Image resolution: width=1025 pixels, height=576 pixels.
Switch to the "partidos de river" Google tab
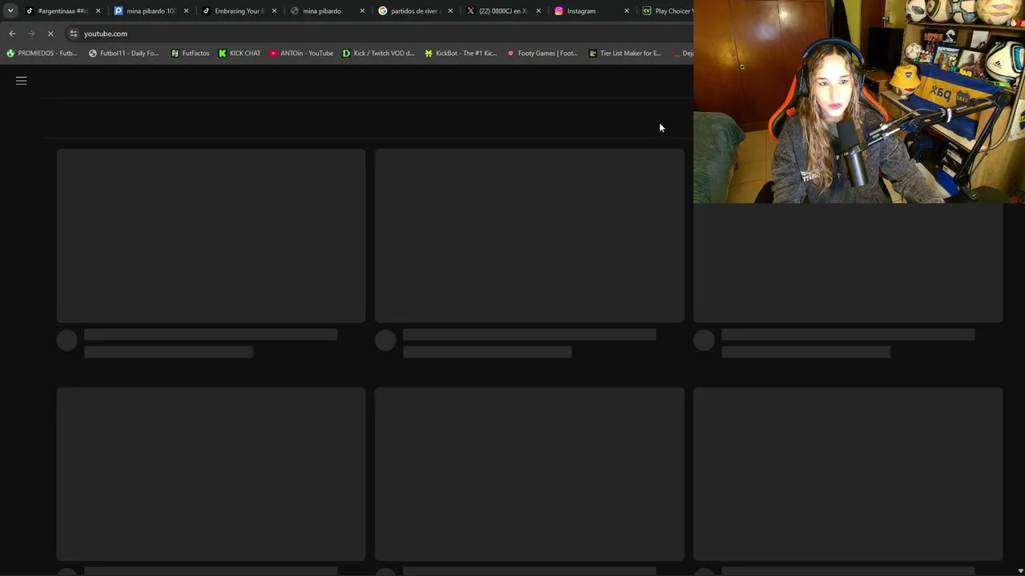tap(415, 11)
